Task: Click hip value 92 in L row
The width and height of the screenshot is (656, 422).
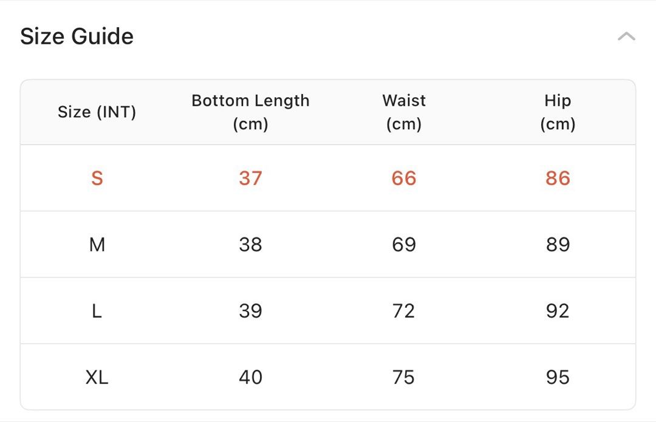Action: pos(558,311)
